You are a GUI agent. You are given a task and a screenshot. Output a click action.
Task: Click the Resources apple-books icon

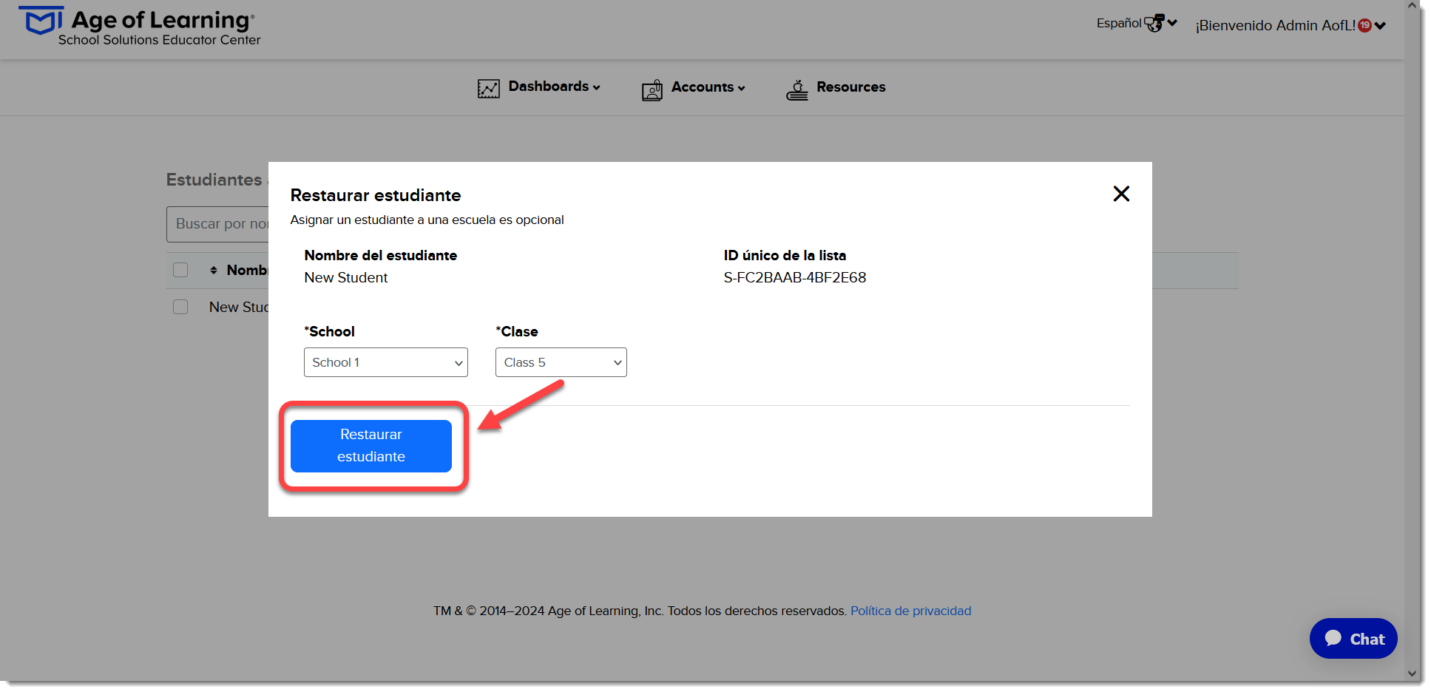click(796, 89)
